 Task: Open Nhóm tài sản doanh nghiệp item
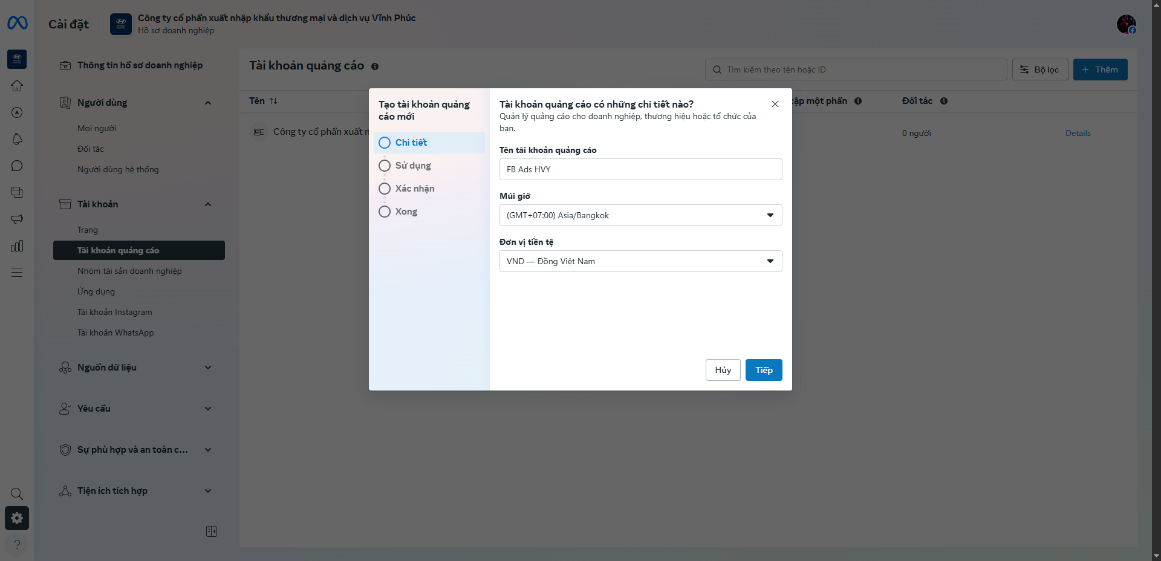pos(129,271)
